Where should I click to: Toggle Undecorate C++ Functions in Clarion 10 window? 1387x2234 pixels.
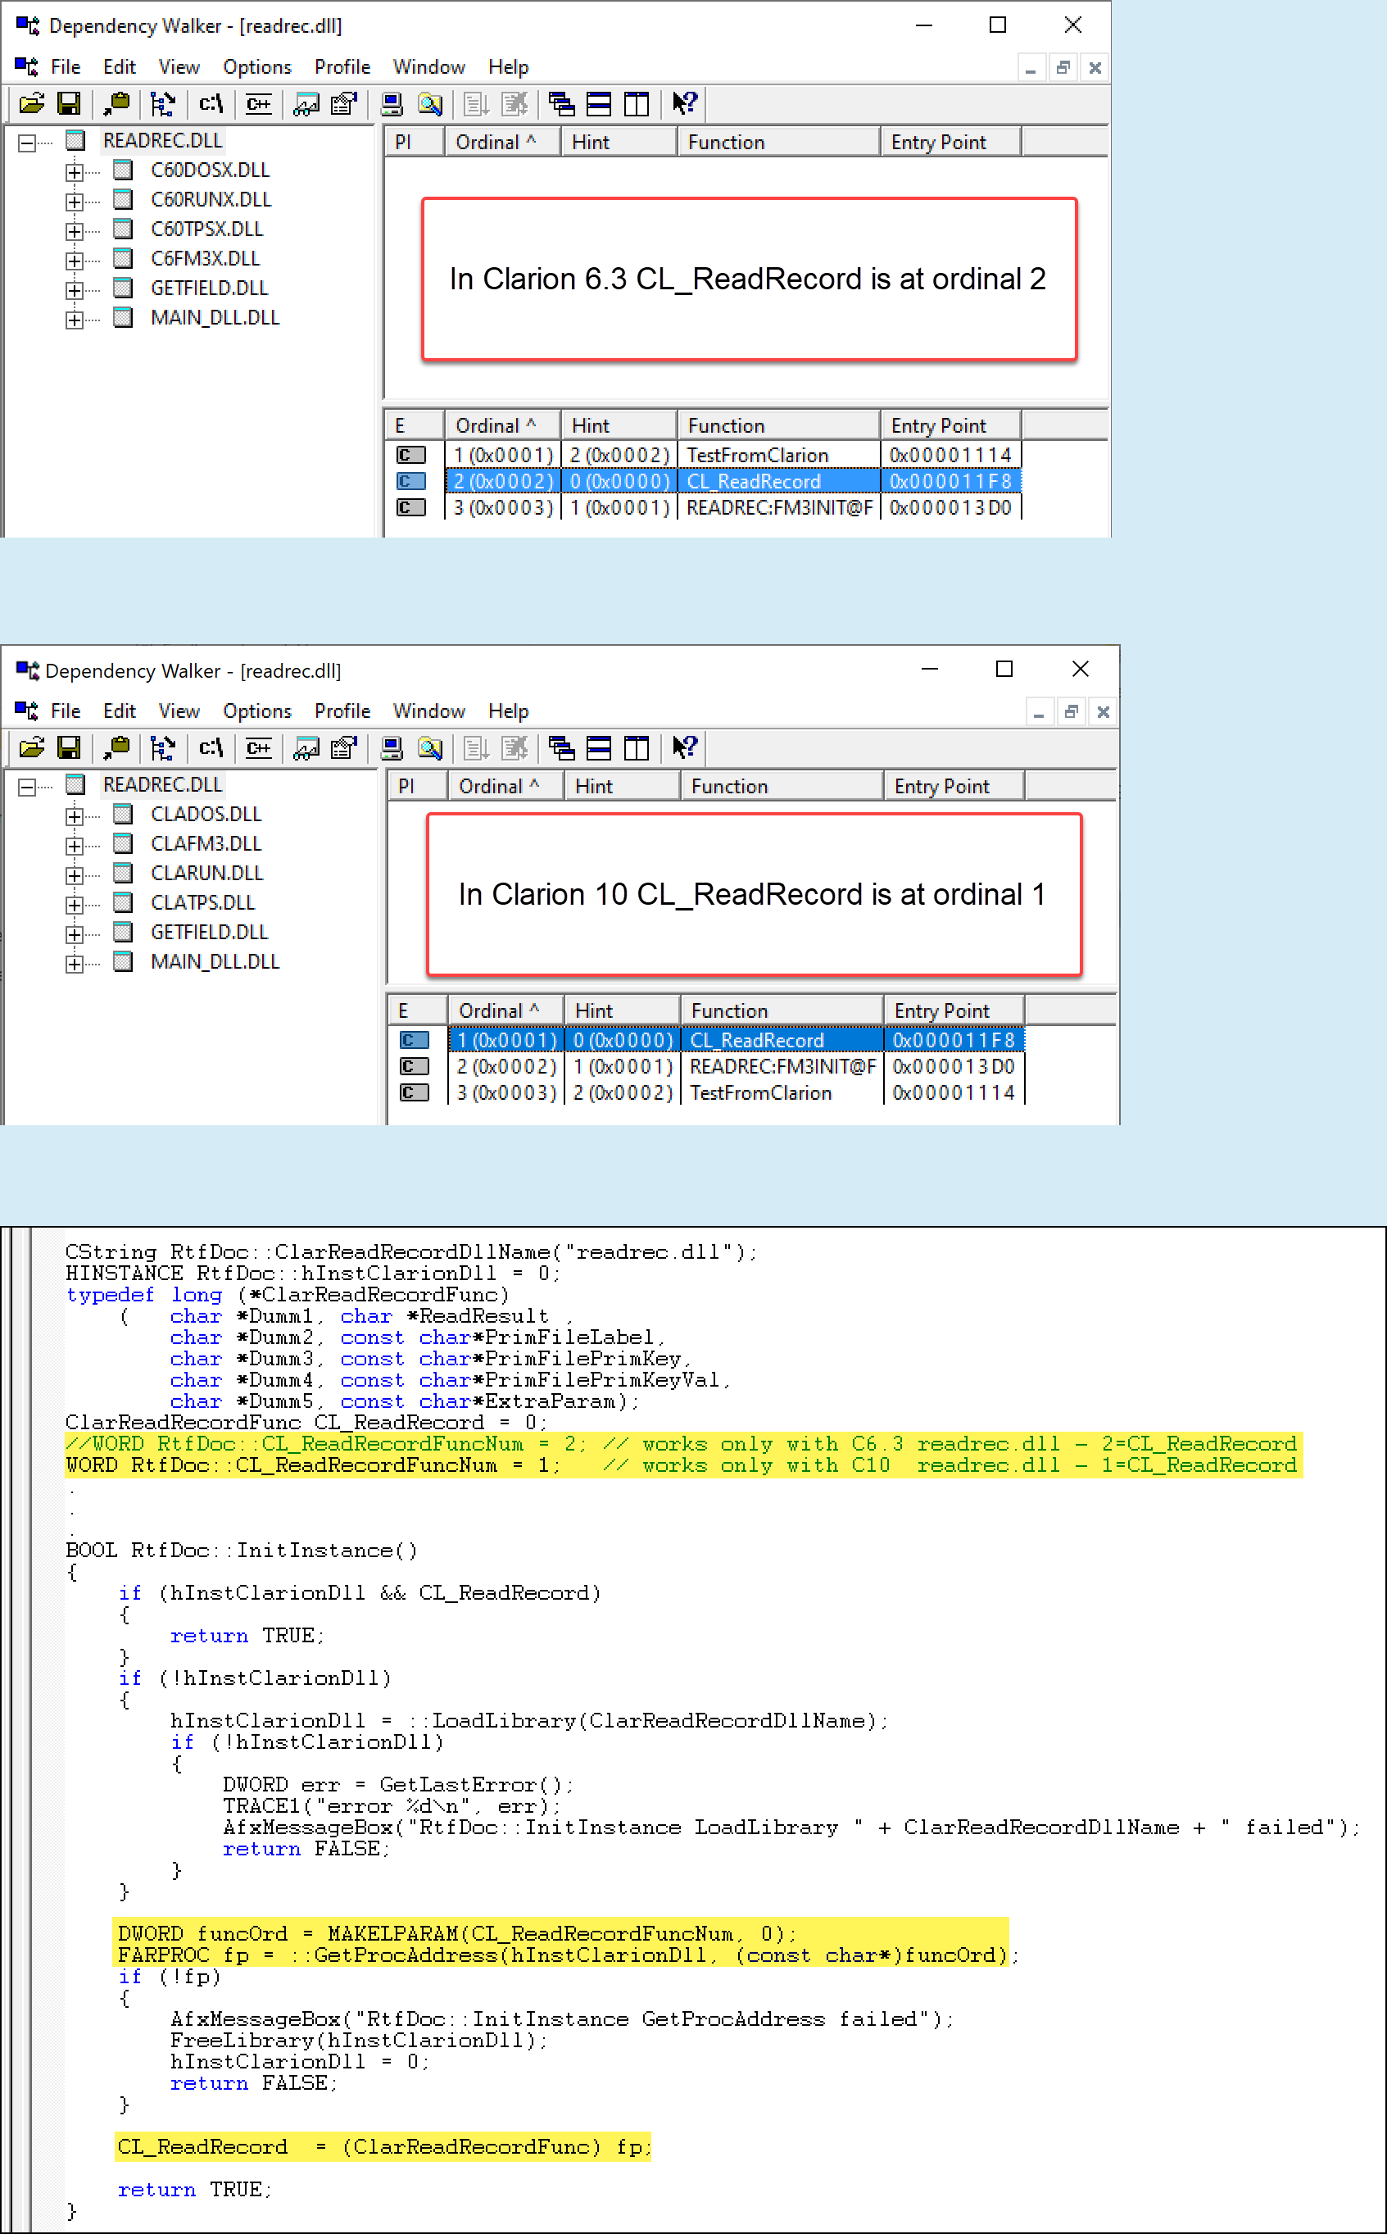259,747
